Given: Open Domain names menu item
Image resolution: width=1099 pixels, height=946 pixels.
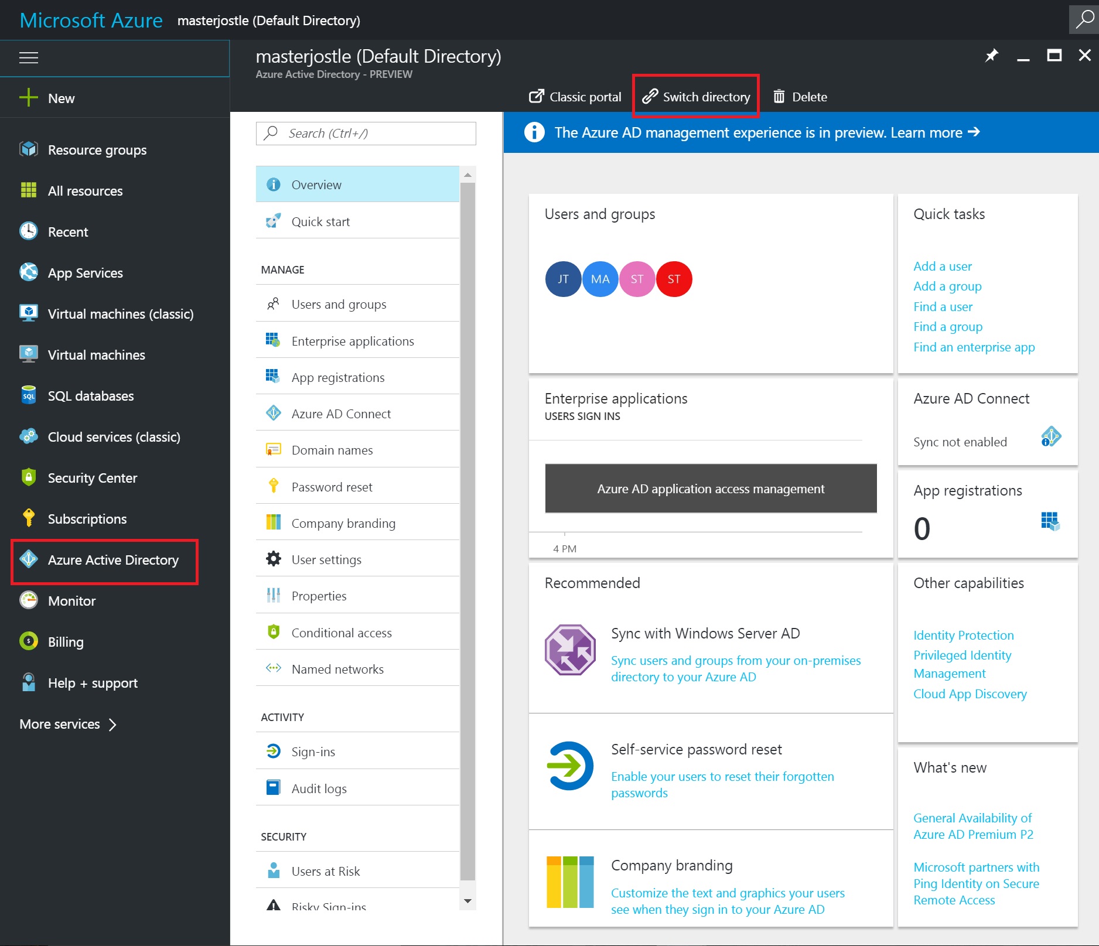Looking at the screenshot, I should (357, 450).
